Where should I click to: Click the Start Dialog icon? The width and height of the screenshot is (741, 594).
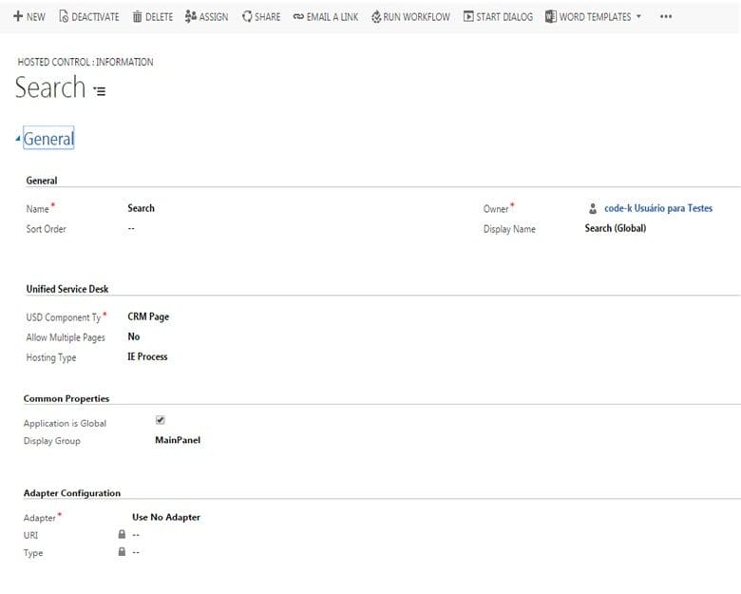(x=468, y=17)
